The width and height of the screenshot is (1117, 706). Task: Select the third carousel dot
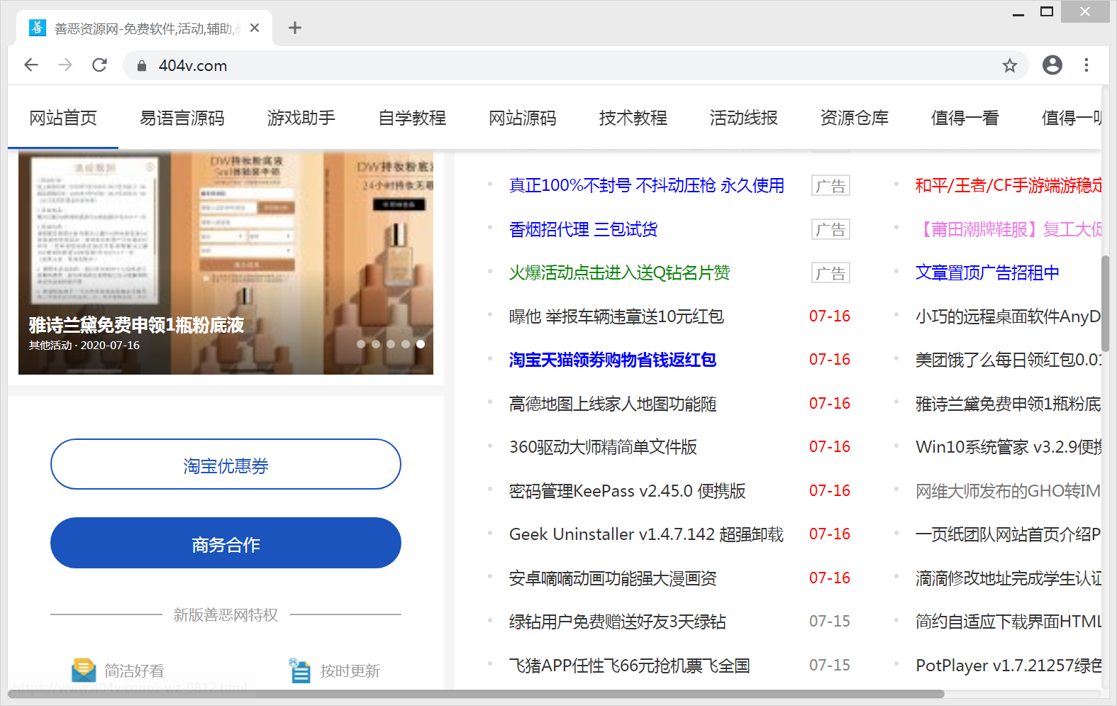pyautogui.click(x=391, y=344)
